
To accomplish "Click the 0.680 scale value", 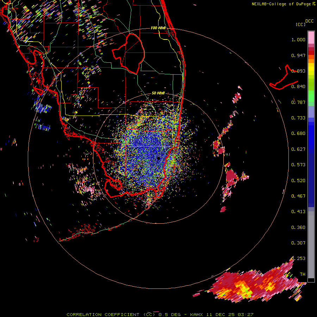I will (x=298, y=133).
